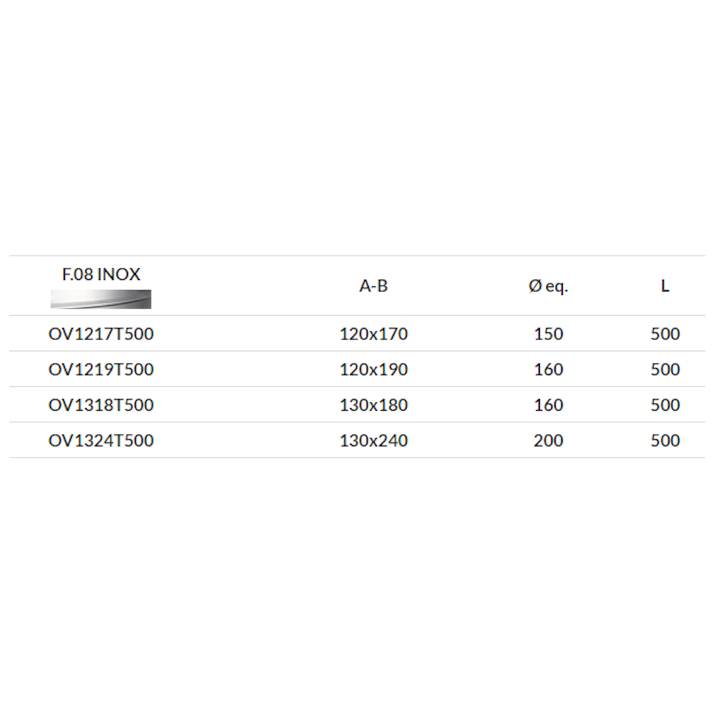Screen dimensions: 716x716
Task: Select product code OV1318T500
Action: pos(101,405)
